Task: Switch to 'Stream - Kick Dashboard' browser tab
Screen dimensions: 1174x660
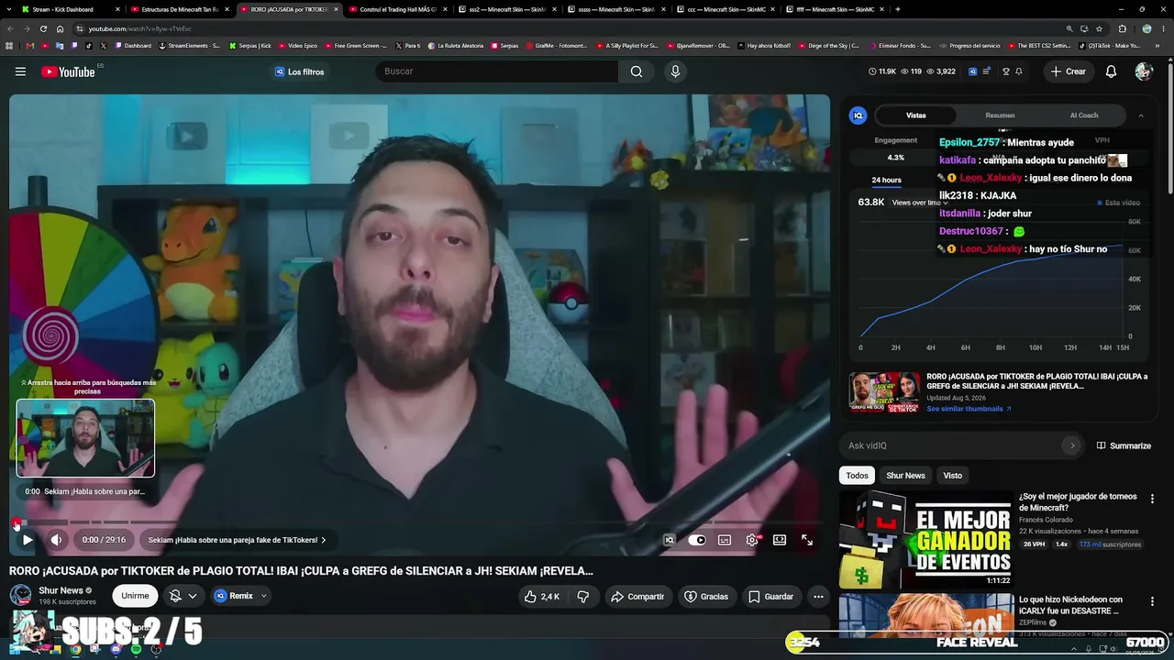Action: (x=69, y=9)
